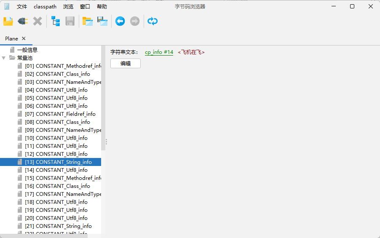
Task: Open the 浏览 menu
Action: coord(68,7)
